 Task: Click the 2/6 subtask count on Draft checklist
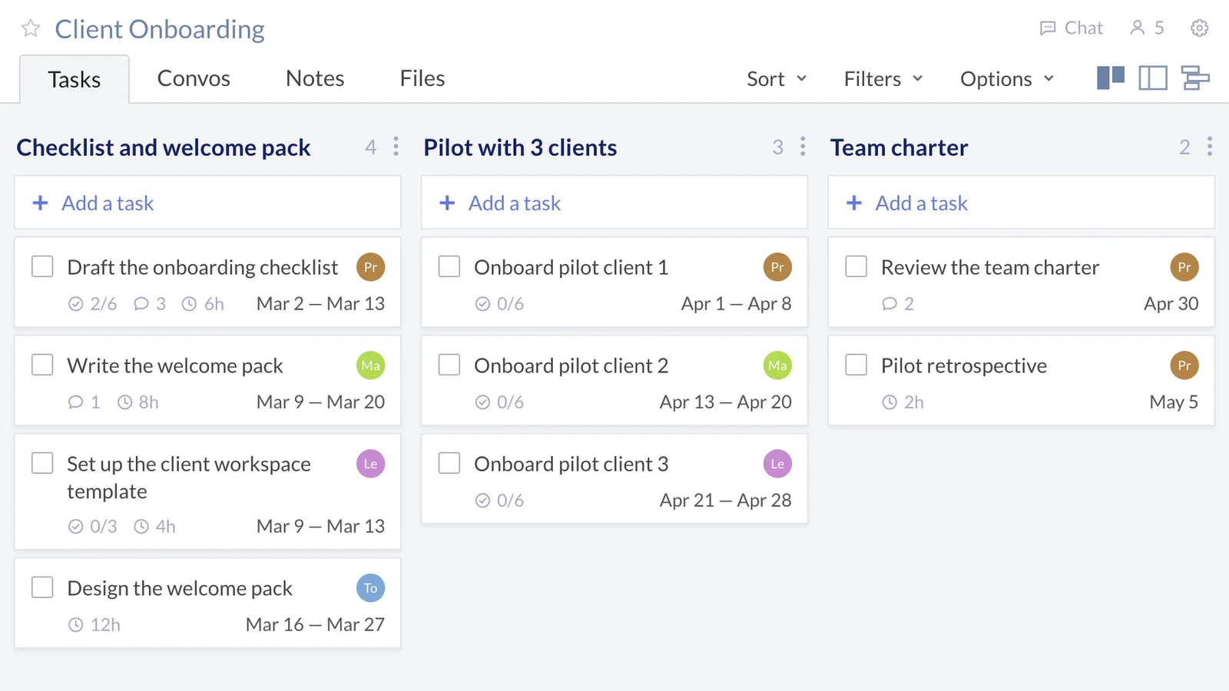[93, 304]
